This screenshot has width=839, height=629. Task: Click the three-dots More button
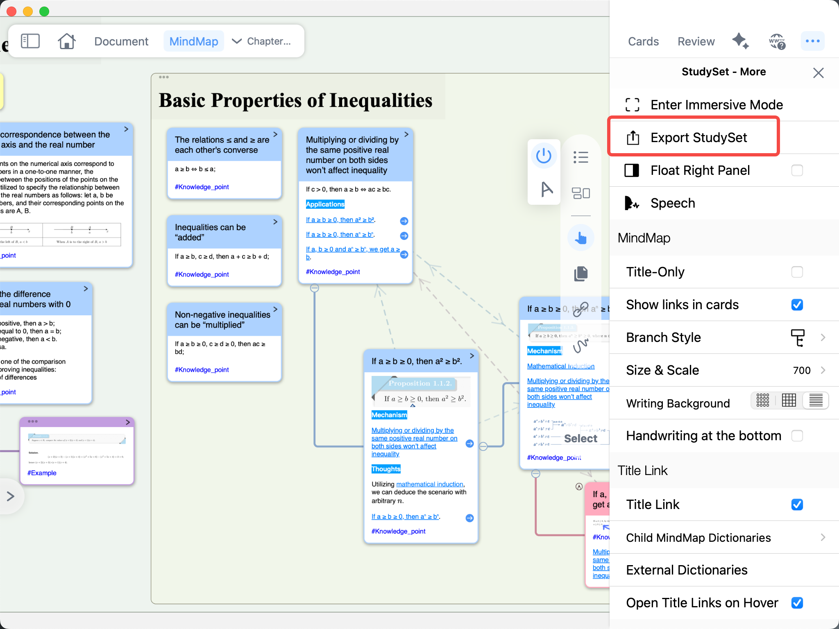[812, 41]
